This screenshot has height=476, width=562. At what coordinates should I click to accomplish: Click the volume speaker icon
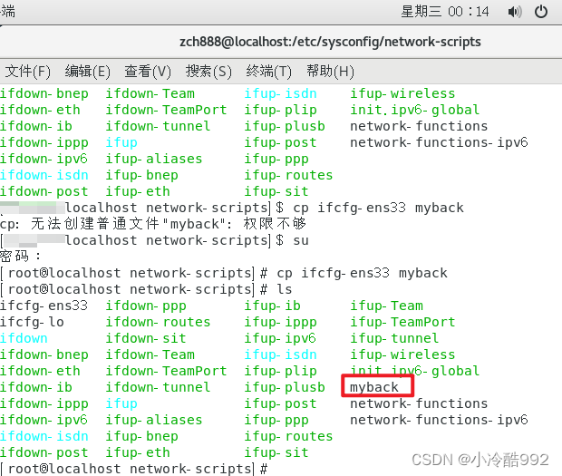514,12
